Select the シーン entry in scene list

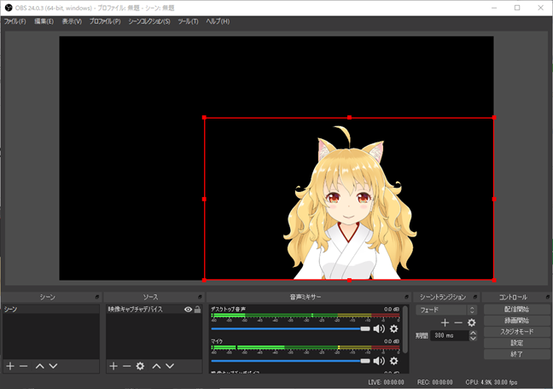coord(51,310)
